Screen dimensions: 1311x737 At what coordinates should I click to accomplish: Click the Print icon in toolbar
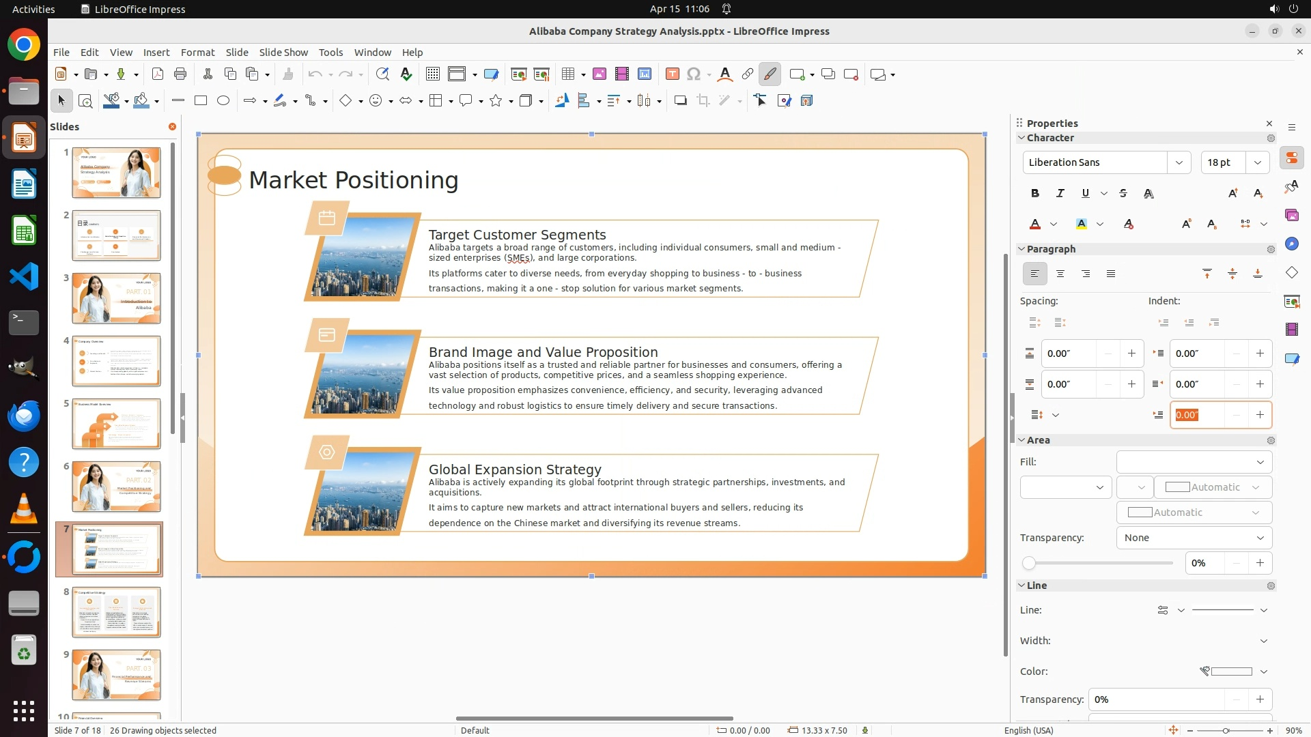(x=180, y=74)
